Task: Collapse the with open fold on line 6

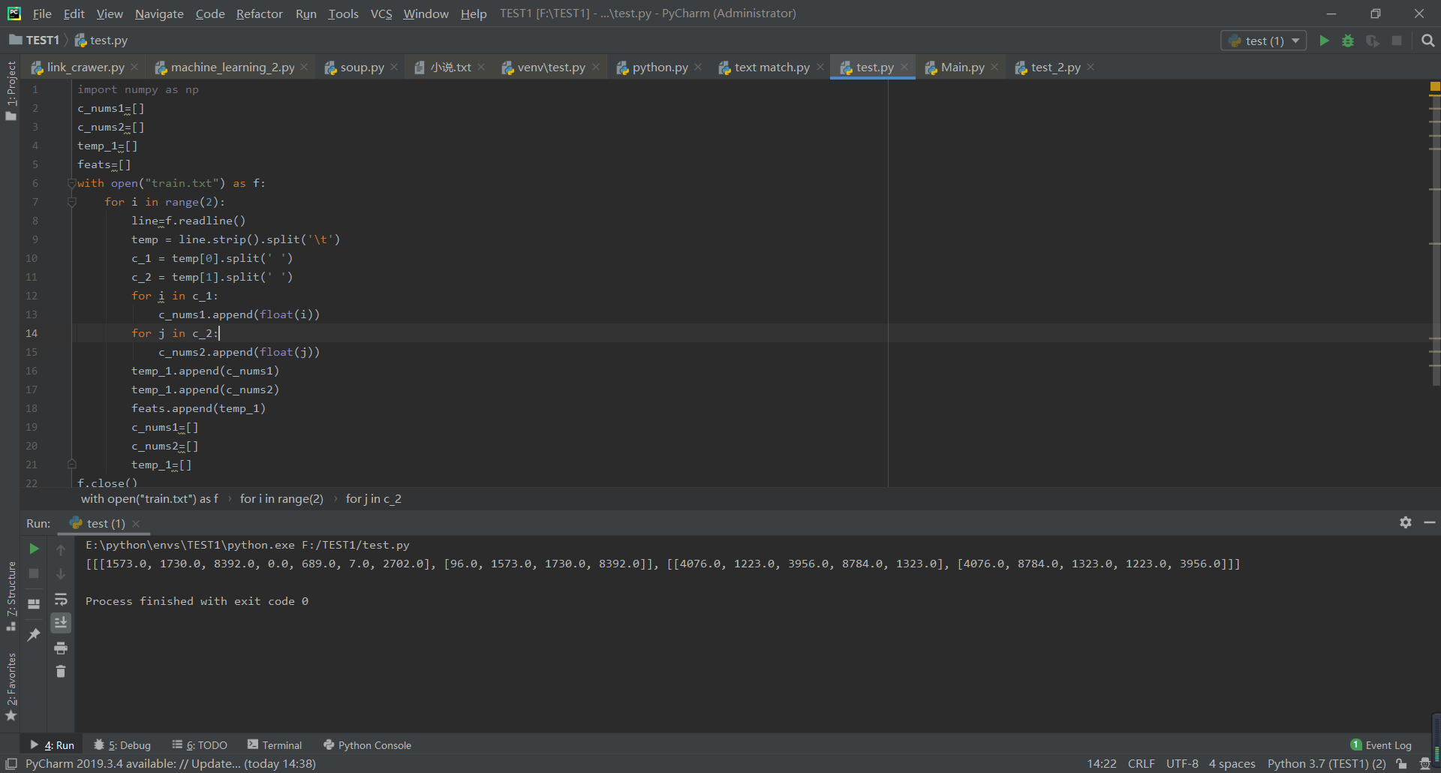Action: coord(71,183)
